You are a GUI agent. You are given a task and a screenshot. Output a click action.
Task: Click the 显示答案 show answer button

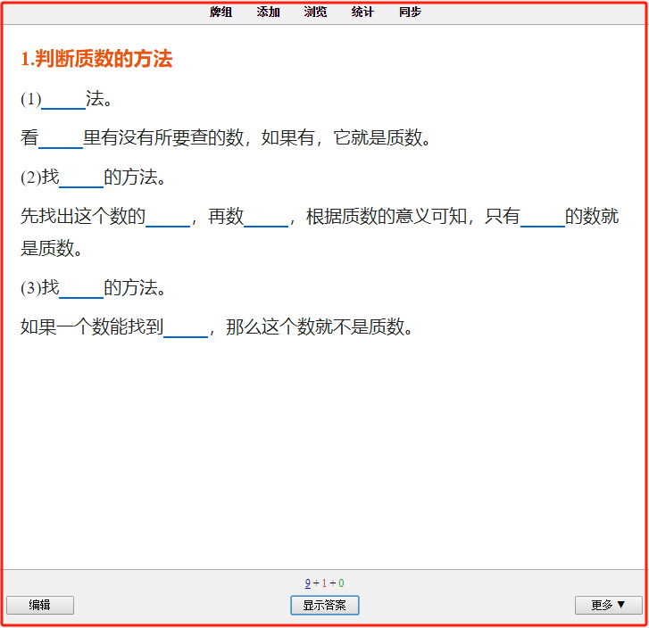[325, 605]
